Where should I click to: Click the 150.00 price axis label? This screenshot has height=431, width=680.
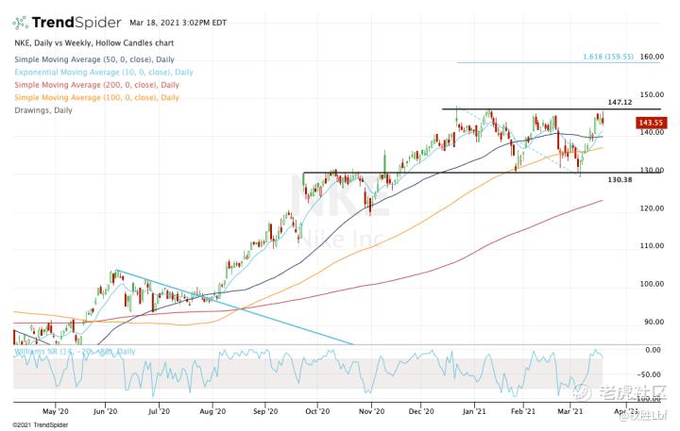(652, 94)
